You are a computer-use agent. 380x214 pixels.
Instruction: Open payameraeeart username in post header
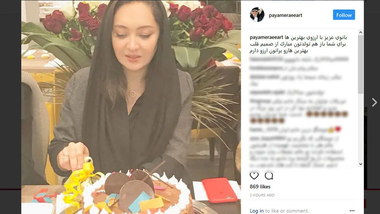coord(285,15)
